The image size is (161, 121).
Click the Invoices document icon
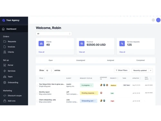(5, 47)
